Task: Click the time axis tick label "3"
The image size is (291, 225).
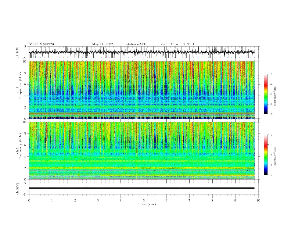Action: click(98, 200)
